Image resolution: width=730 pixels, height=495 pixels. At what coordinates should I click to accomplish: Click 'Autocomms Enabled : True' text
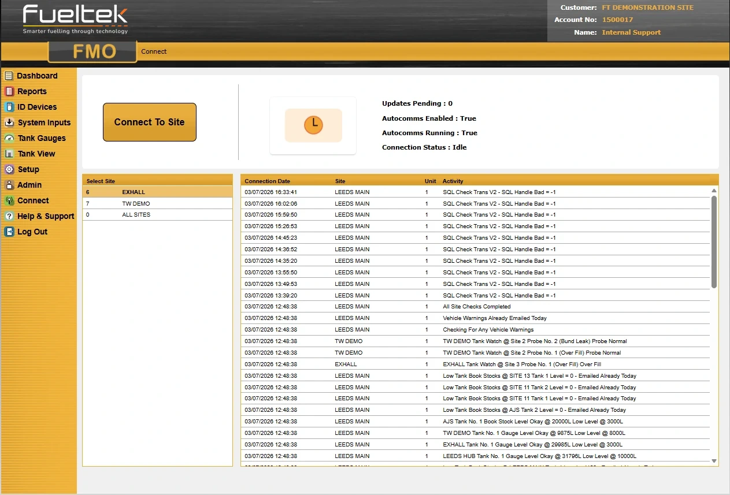[x=429, y=118]
